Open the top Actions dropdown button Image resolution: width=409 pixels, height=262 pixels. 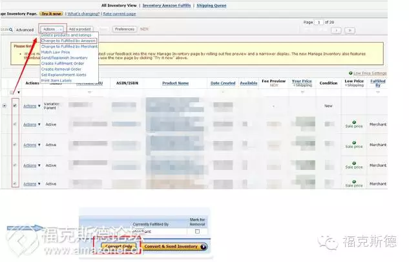(x=53, y=29)
